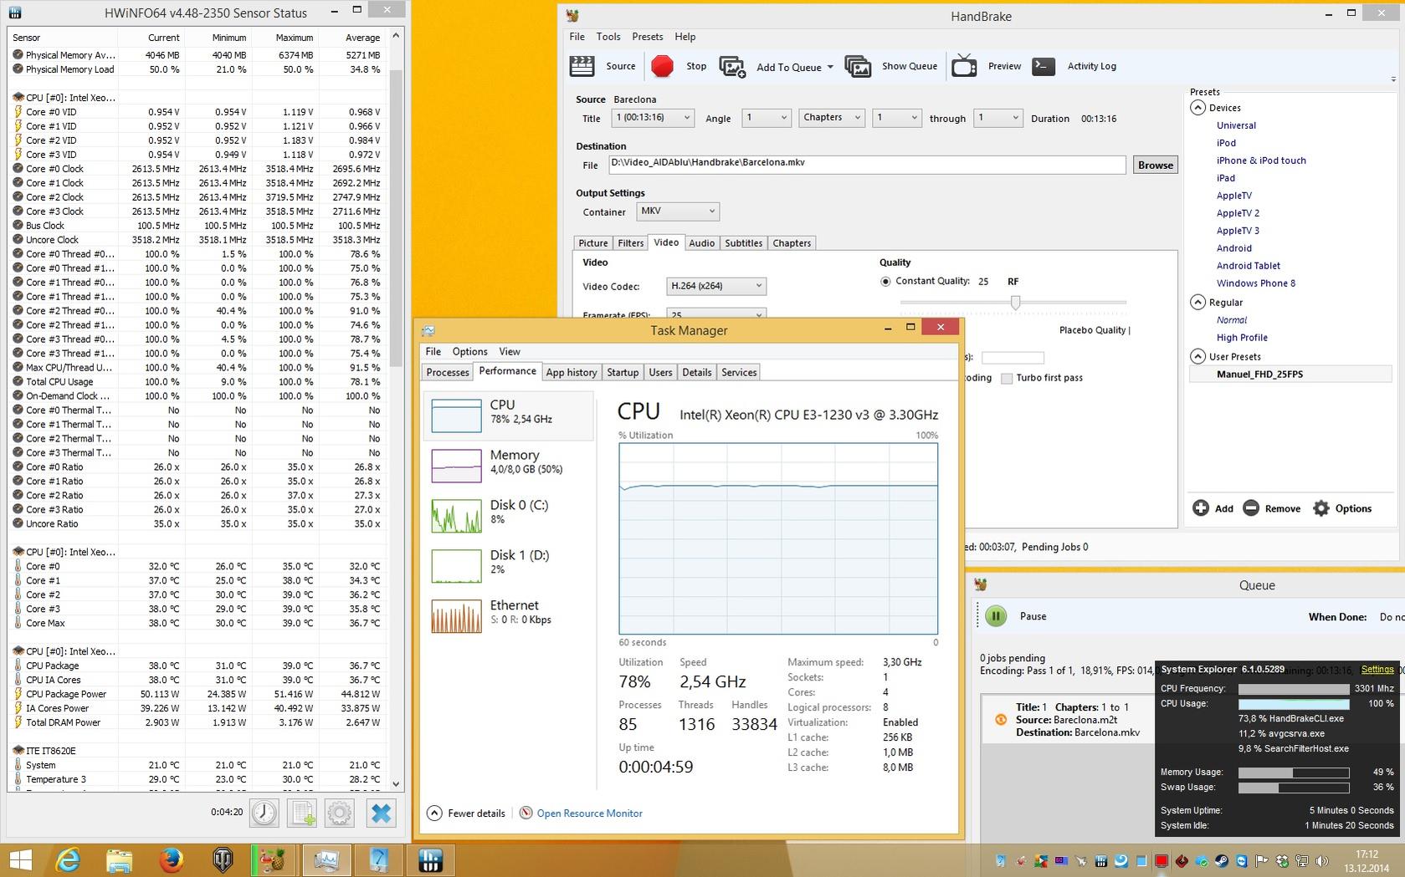This screenshot has width=1405, height=877.
Task: Open the Windows Start button
Action: point(20,860)
